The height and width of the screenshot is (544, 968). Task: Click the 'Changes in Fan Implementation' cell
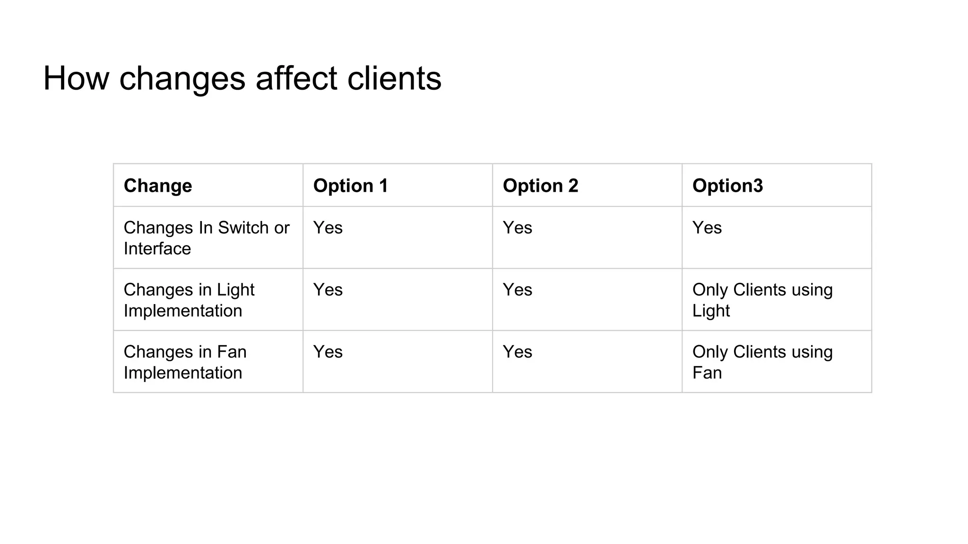pos(185,362)
